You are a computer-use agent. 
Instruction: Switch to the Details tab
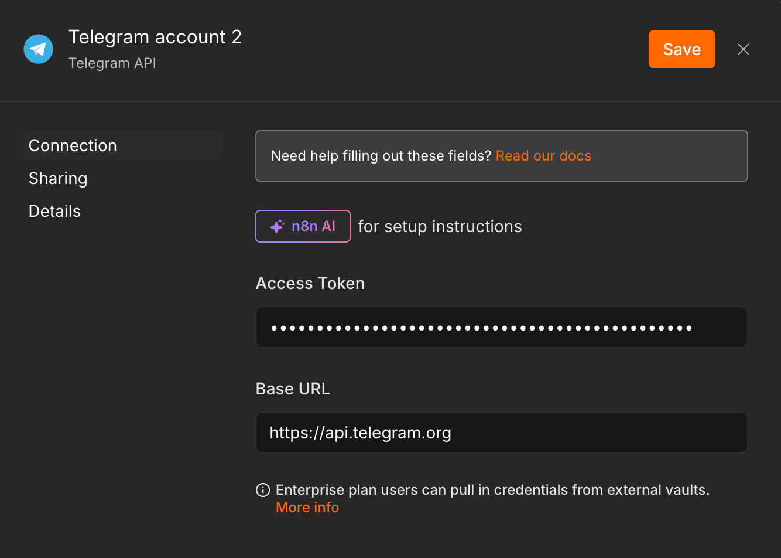click(x=54, y=211)
